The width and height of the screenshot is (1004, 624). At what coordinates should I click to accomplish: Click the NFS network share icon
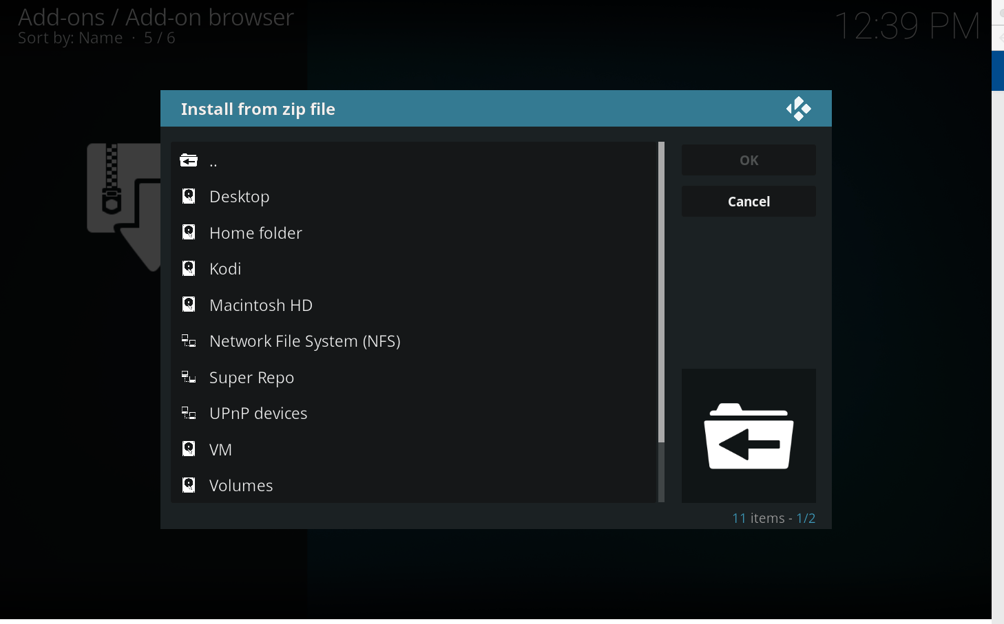[189, 341]
